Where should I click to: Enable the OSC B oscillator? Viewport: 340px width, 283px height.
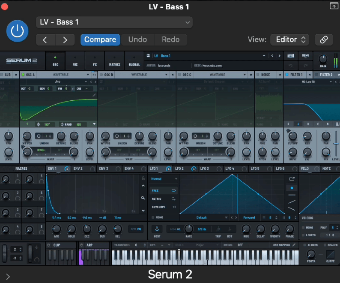(101, 75)
